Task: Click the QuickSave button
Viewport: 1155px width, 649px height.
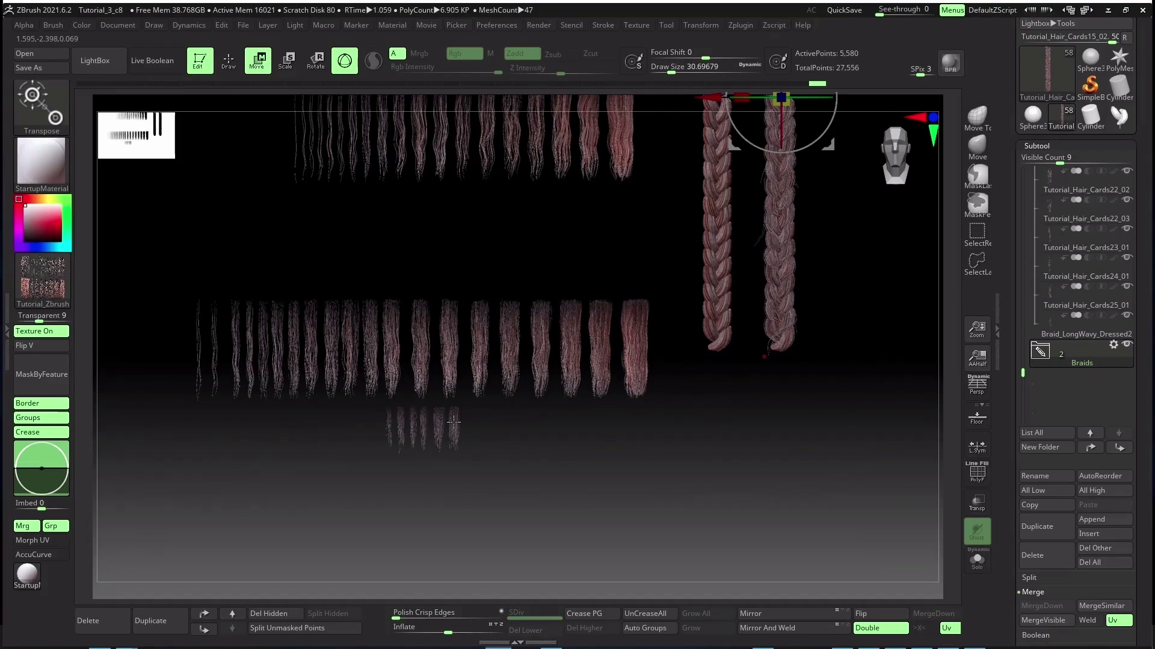Action: (x=844, y=10)
